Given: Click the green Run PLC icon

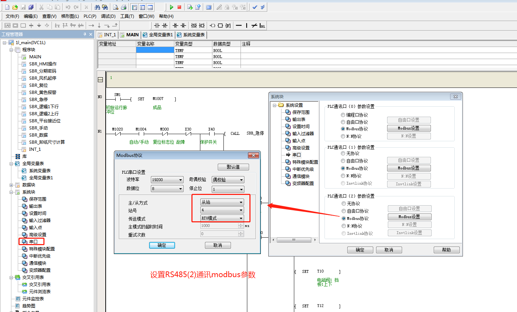Looking at the screenshot, I should (x=172, y=7).
